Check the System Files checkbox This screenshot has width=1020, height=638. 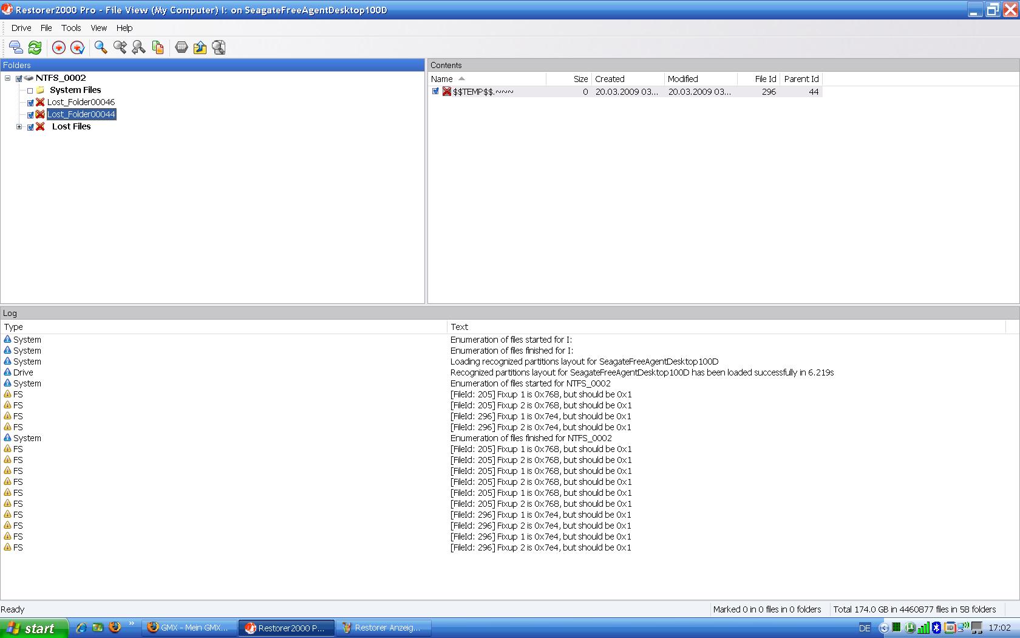(30, 91)
